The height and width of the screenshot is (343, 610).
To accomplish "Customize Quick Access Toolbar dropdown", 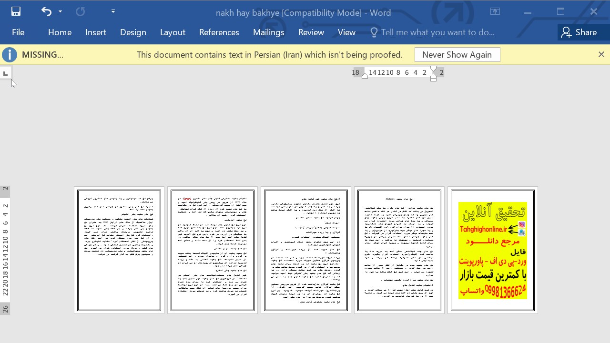I will (113, 11).
